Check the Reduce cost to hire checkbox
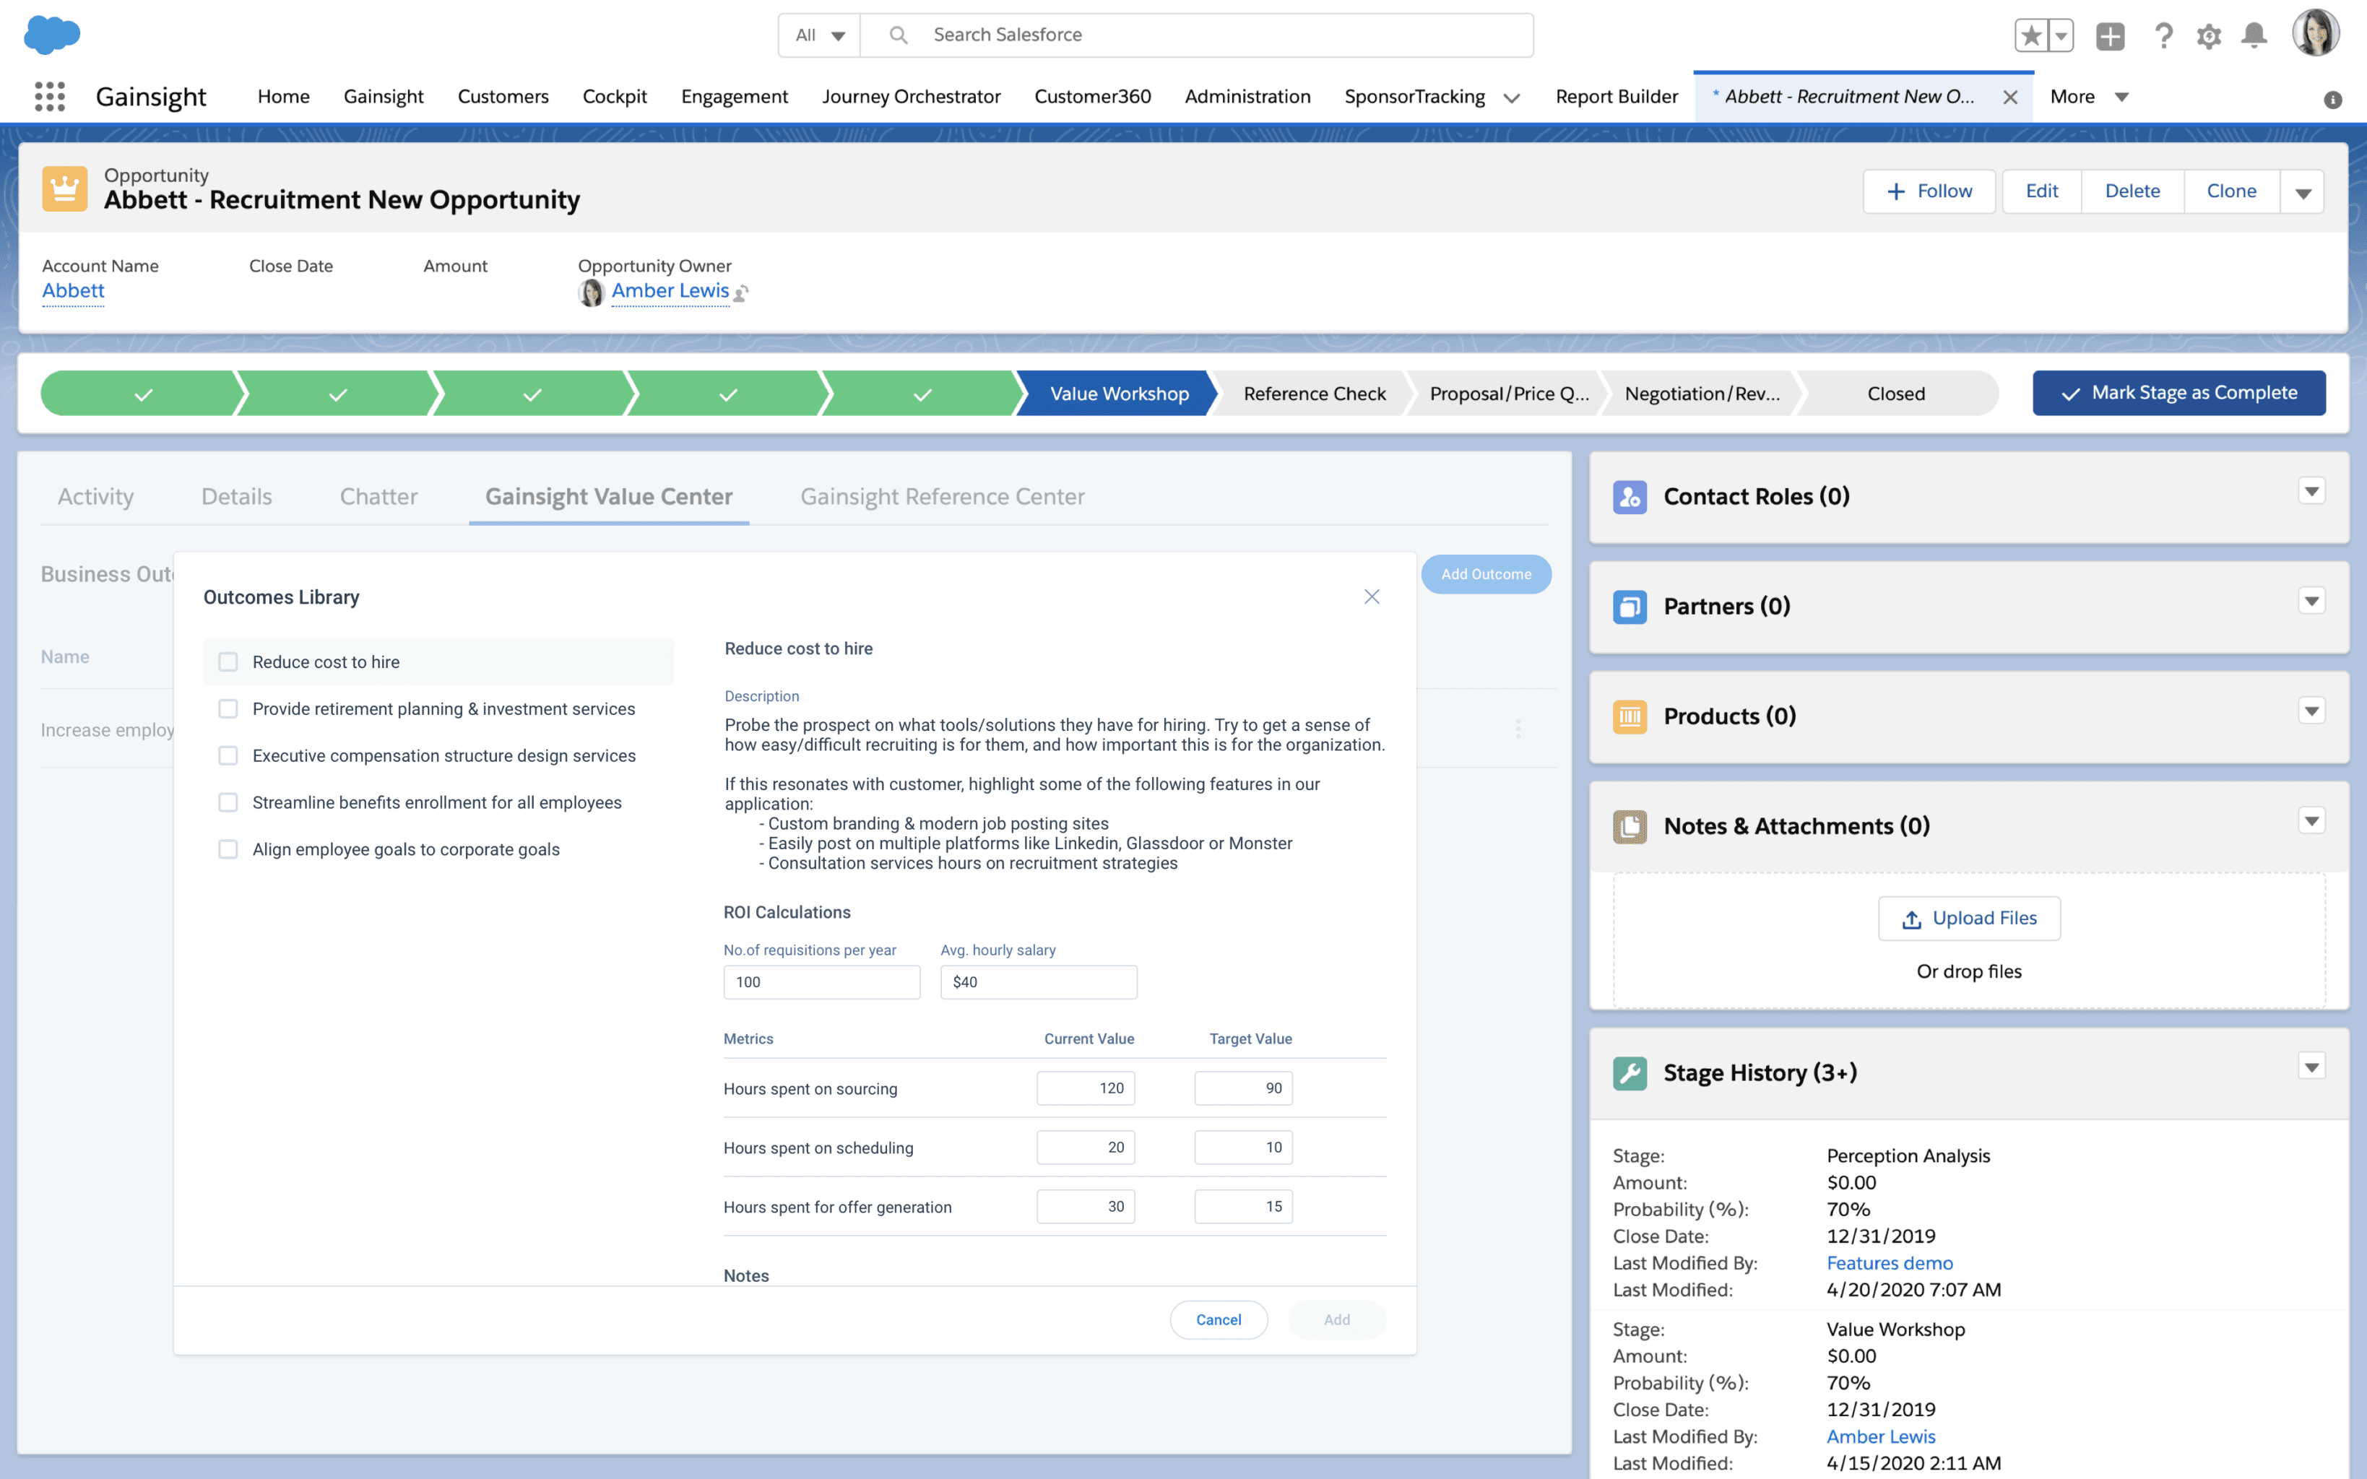 228,662
